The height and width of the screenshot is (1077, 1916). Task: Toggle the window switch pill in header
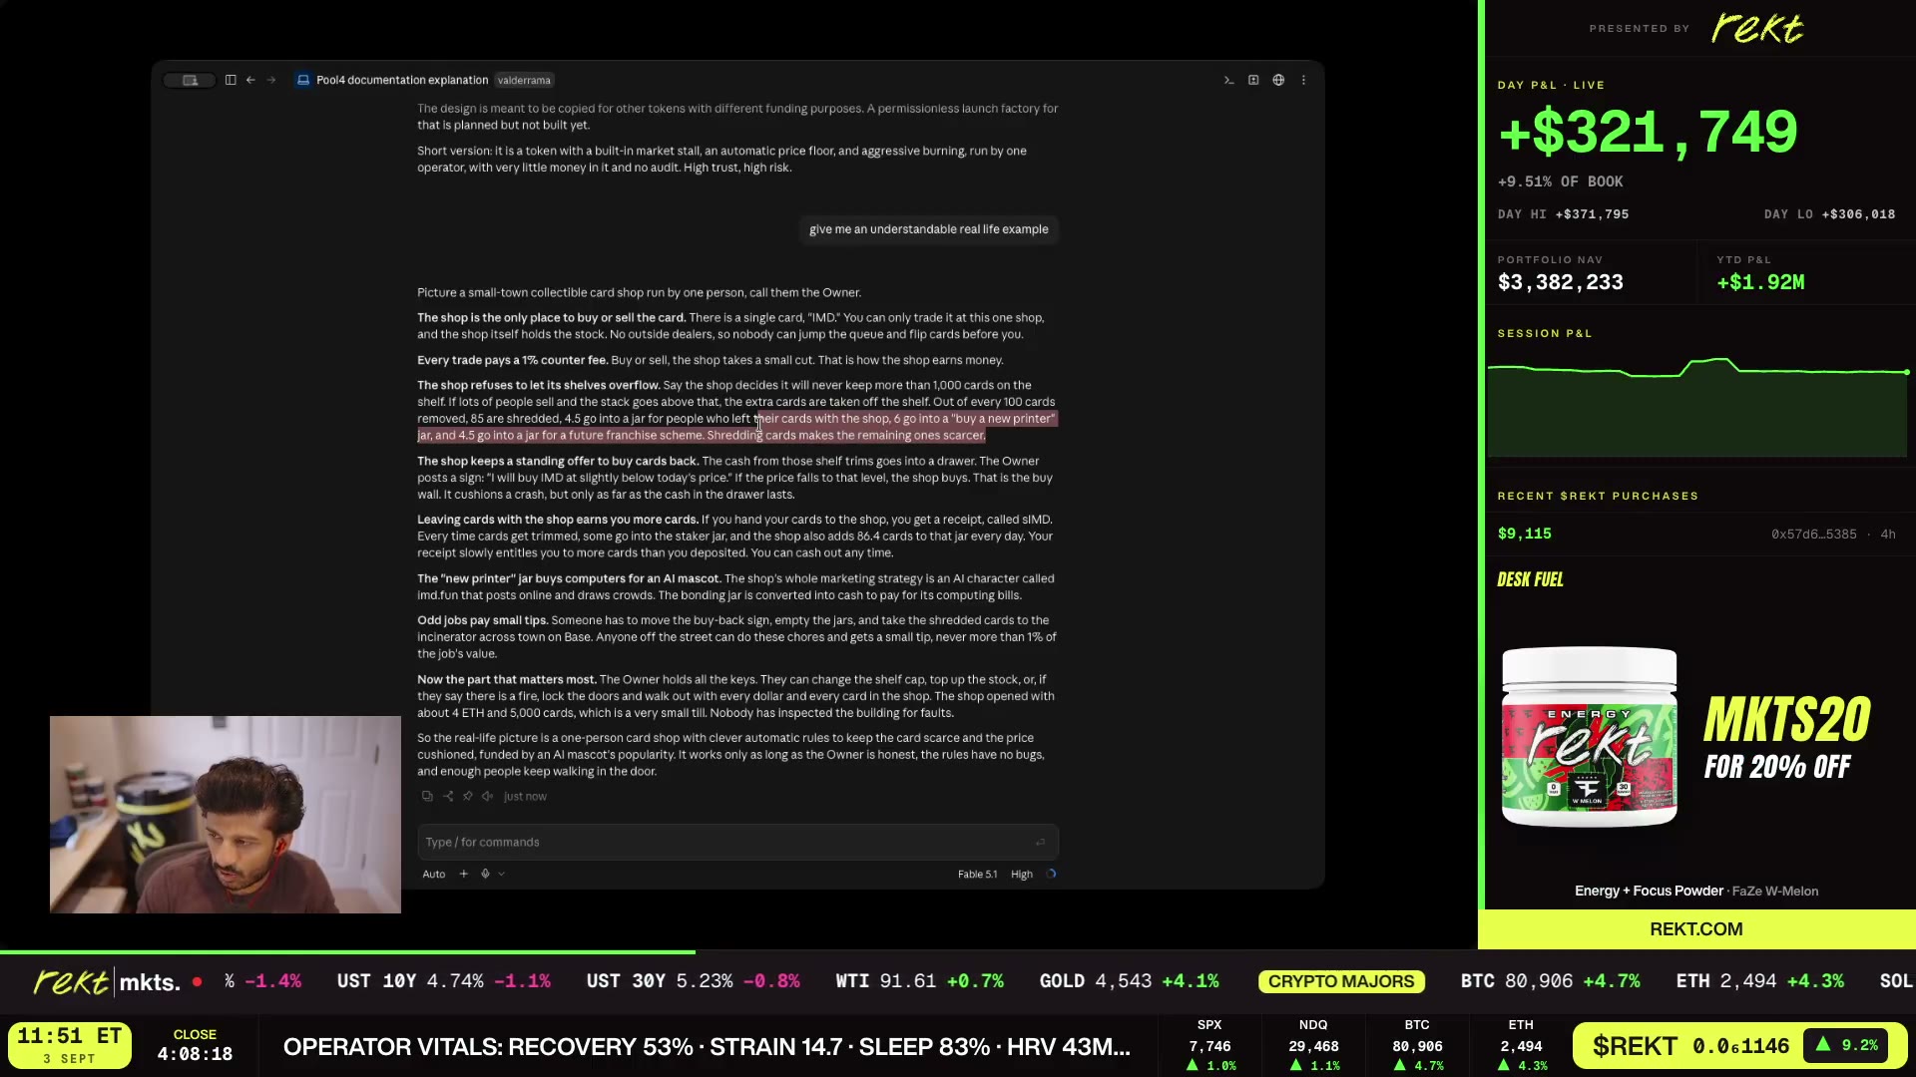190,80
